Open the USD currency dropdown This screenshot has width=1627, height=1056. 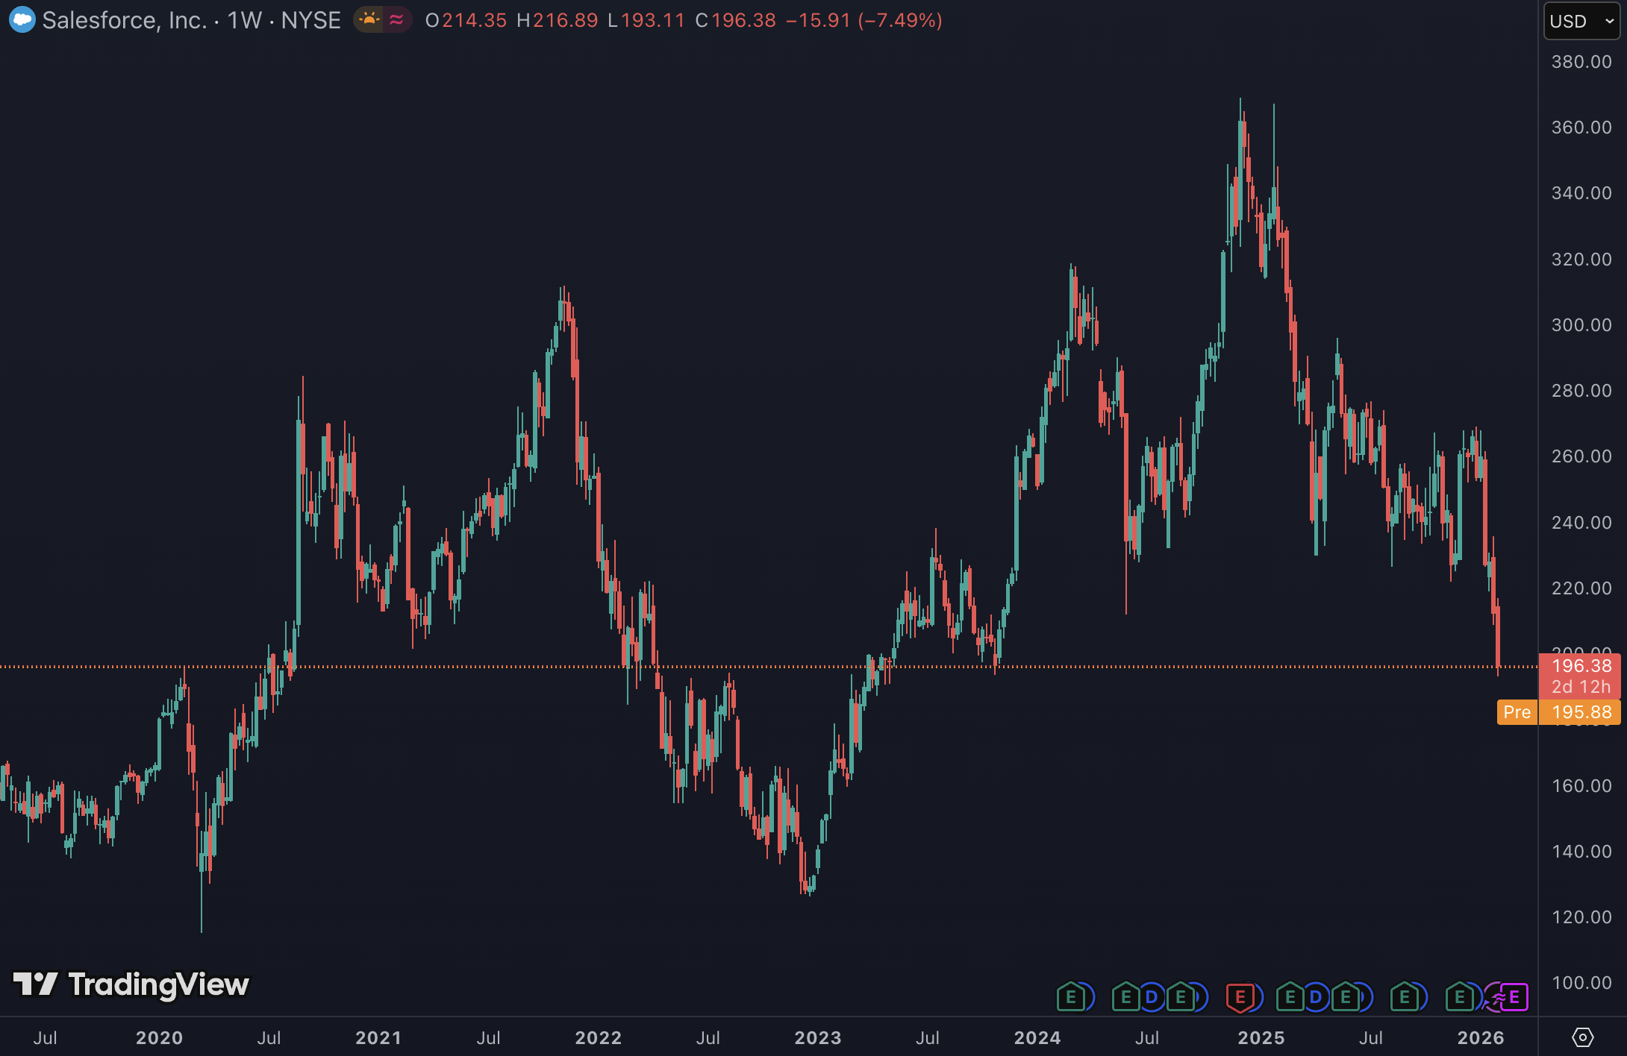click(1581, 21)
